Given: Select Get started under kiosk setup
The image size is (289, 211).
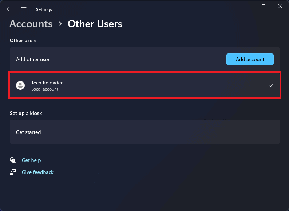Looking at the screenshot, I should [x=28, y=132].
